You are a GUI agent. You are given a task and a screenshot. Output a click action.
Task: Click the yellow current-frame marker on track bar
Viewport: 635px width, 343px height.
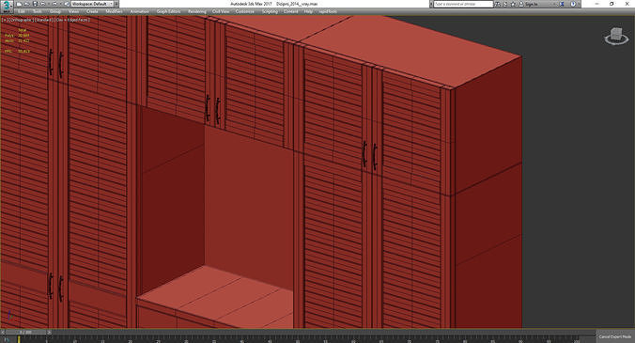point(19,338)
